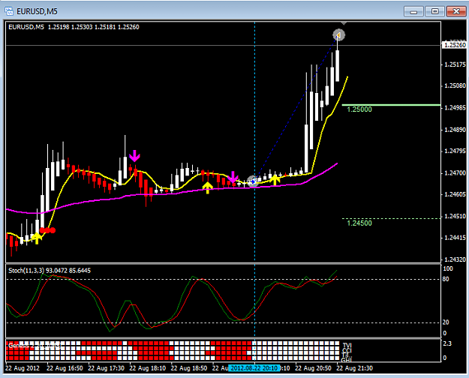Image resolution: width=469 pixels, height=378 pixels.
Task: Click the 1.24500 green level text
Action: click(359, 223)
